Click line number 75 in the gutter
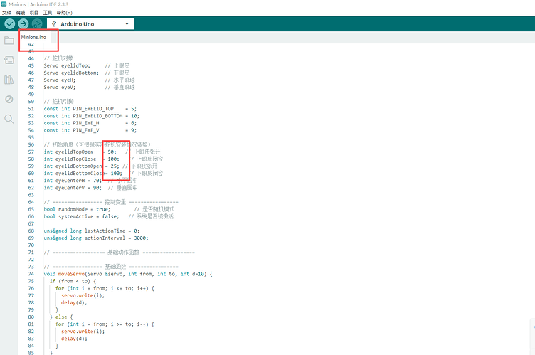The image size is (535, 355). tap(31, 281)
